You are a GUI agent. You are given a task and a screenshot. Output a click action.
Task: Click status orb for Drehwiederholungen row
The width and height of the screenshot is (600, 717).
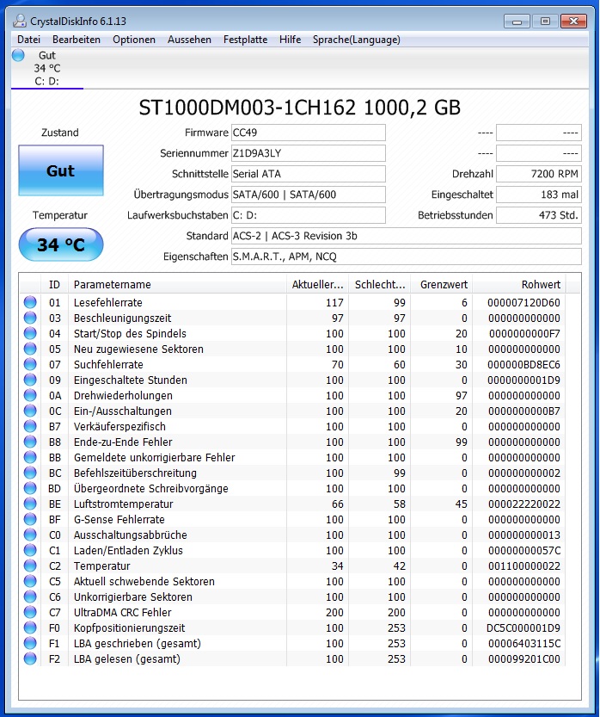(x=30, y=396)
